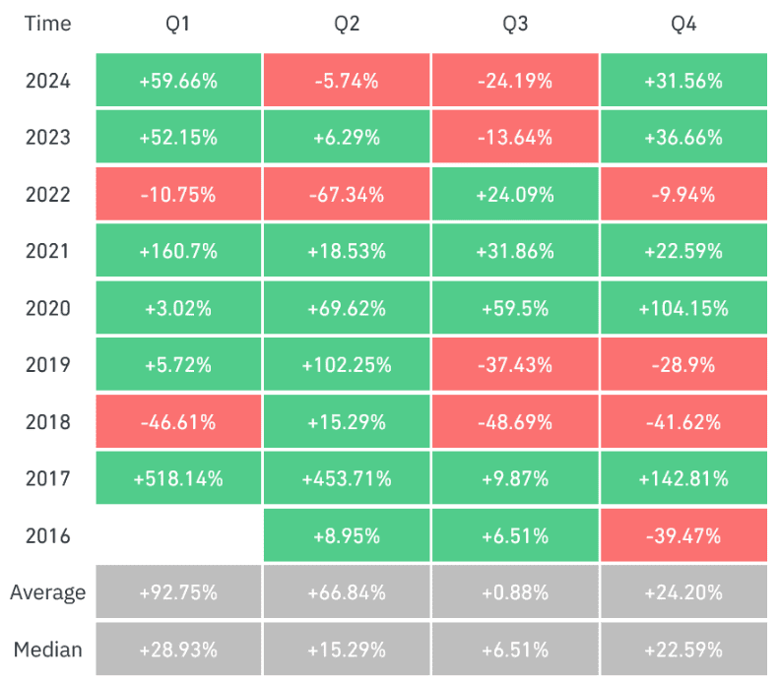Click the +518.14% cell for 2017 Q1

point(180,479)
